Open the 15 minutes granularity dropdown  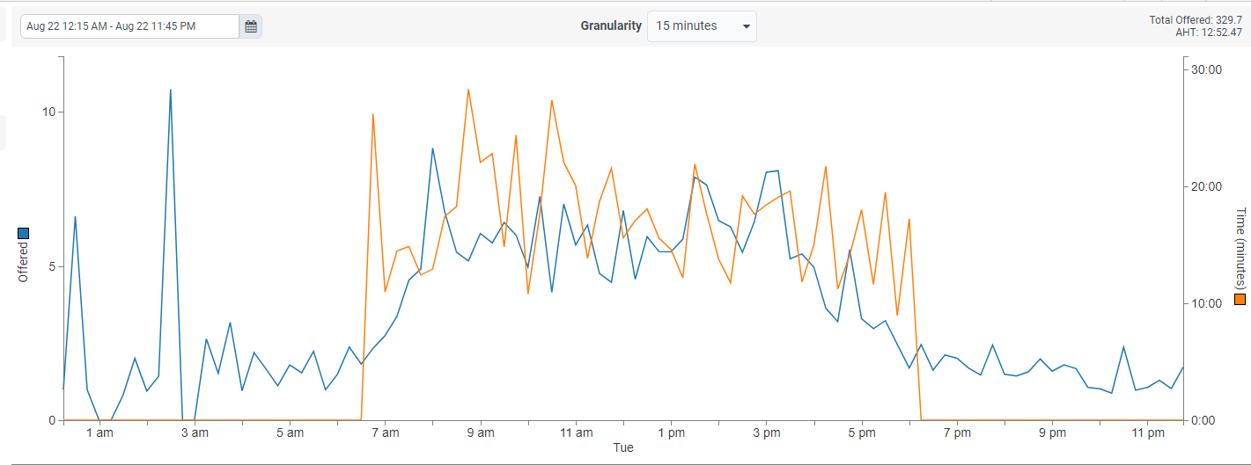702,26
